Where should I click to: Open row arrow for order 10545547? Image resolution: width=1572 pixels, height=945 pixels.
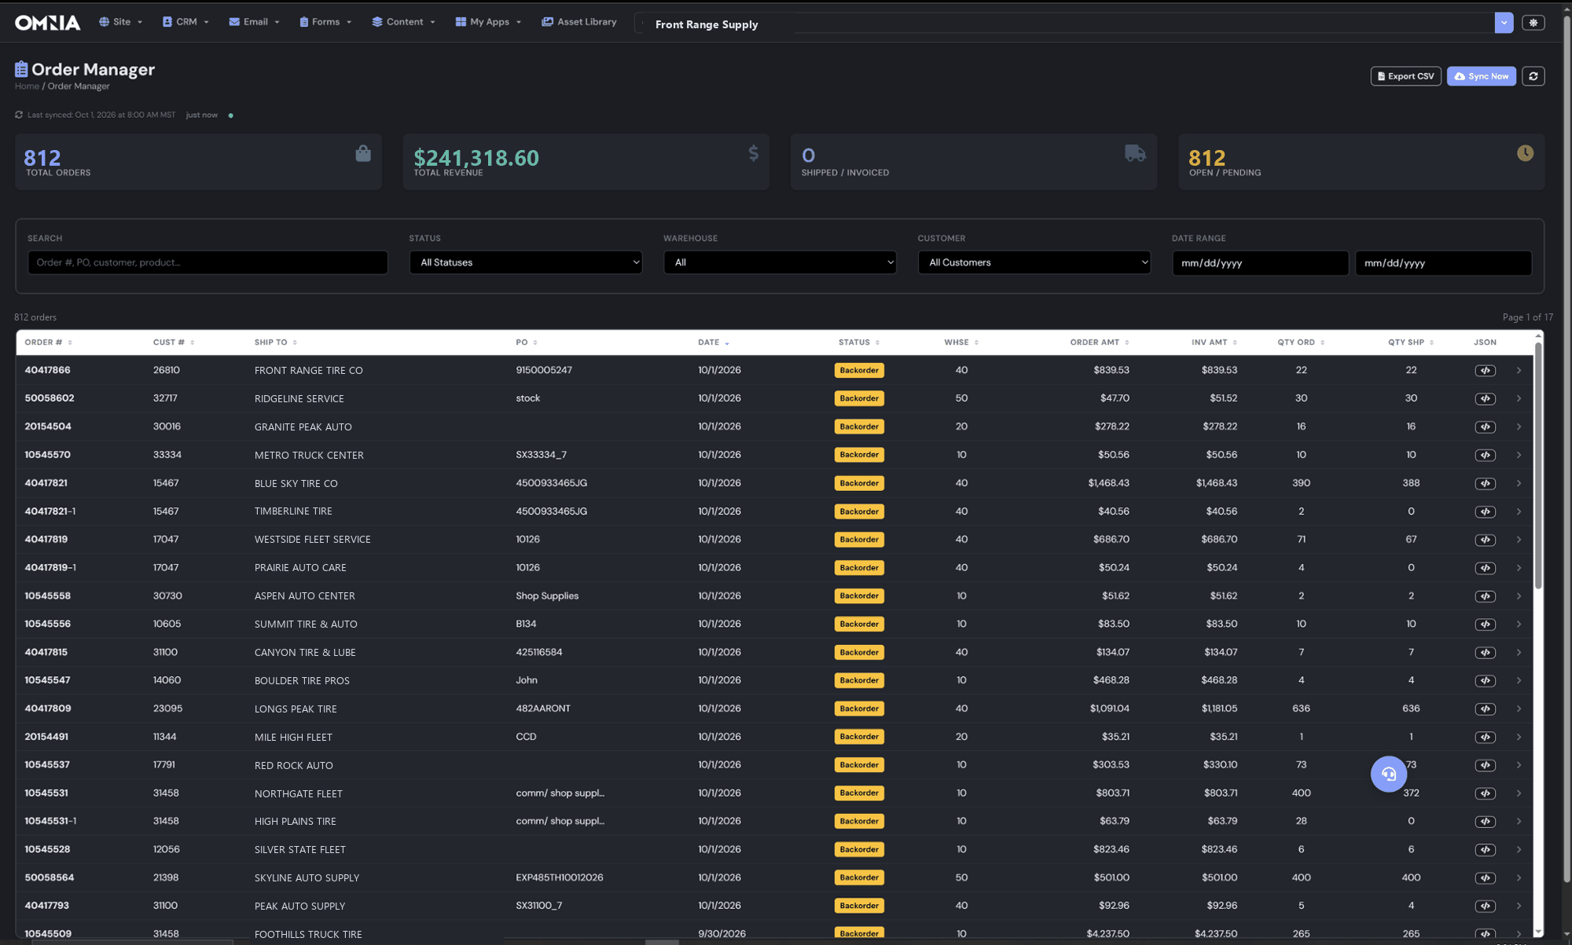point(1519,680)
